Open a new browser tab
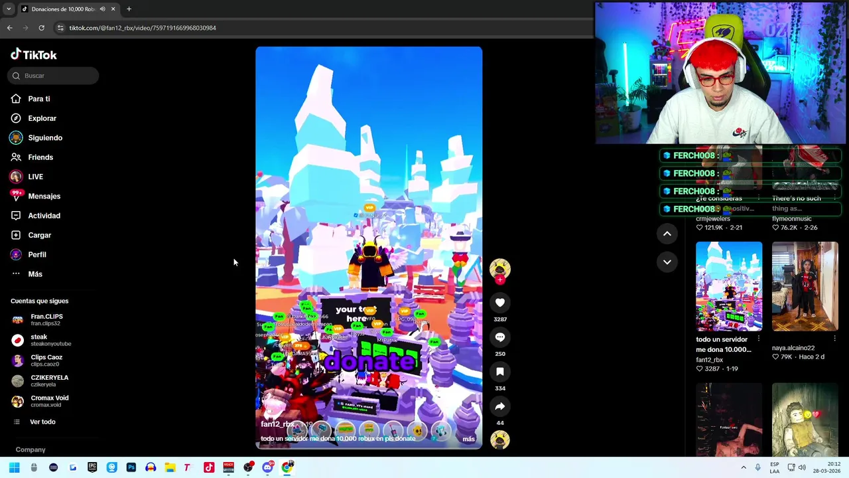This screenshot has height=478, width=849. pos(129,9)
